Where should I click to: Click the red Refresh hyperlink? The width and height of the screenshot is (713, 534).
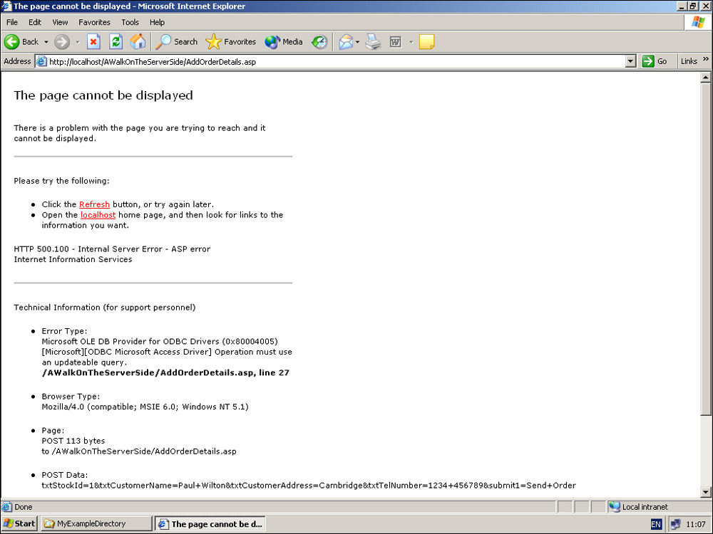94,204
